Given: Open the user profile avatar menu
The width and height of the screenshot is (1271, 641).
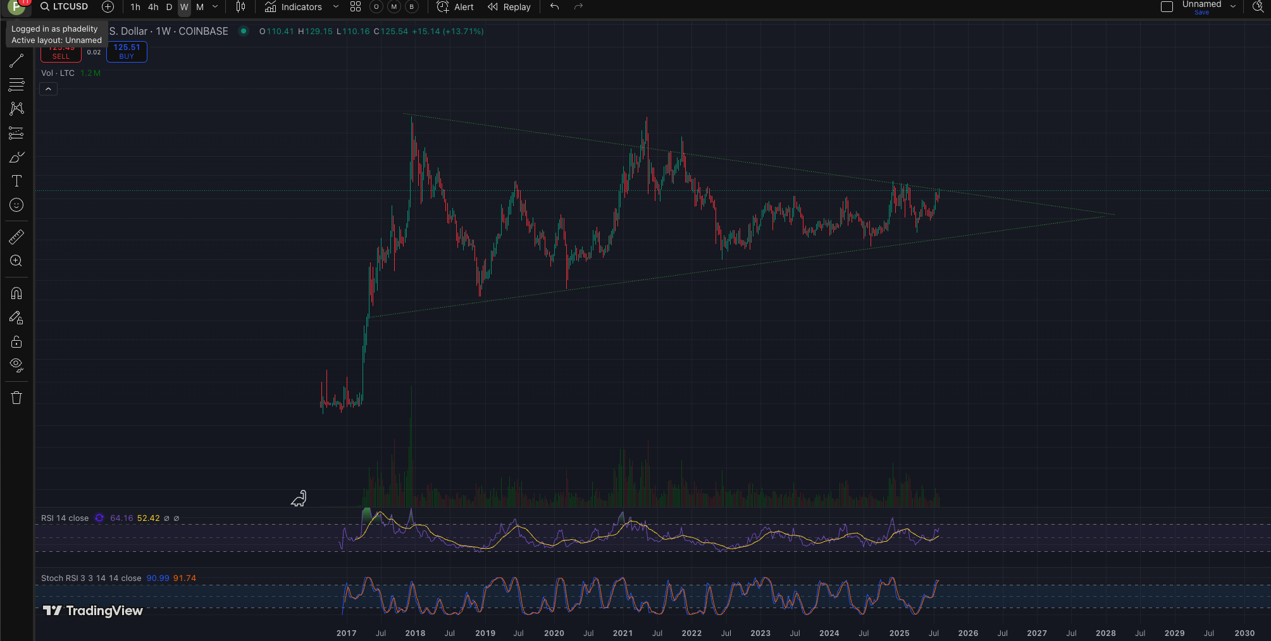Looking at the screenshot, I should pyautogui.click(x=16, y=7).
